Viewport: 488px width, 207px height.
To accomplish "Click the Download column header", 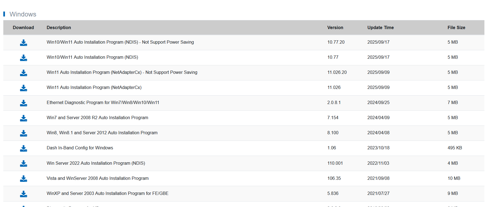I will (x=23, y=27).
